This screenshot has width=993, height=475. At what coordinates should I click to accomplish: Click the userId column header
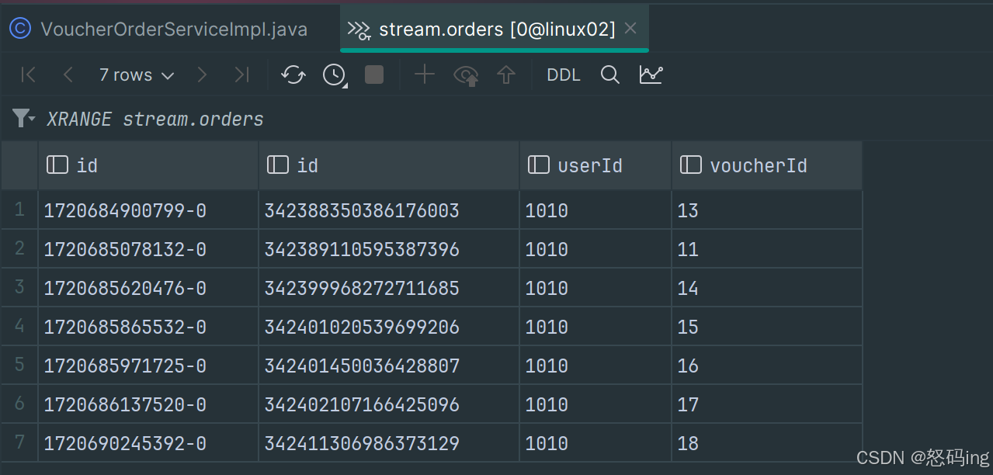(589, 165)
